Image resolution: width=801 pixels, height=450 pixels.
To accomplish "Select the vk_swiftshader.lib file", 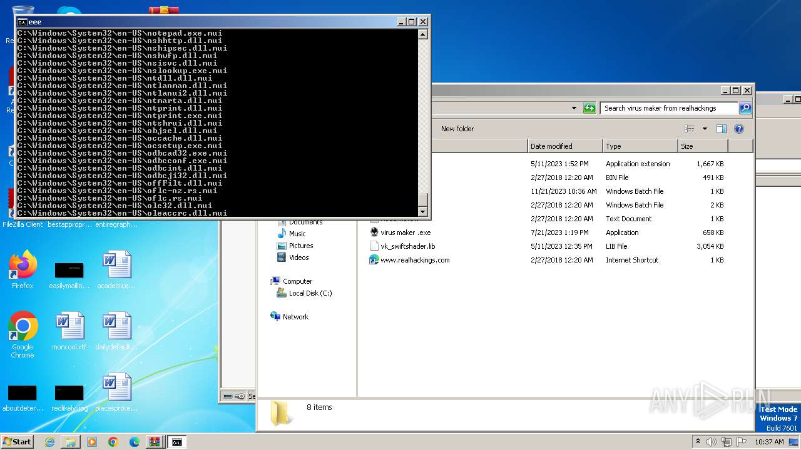I will pos(408,246).
